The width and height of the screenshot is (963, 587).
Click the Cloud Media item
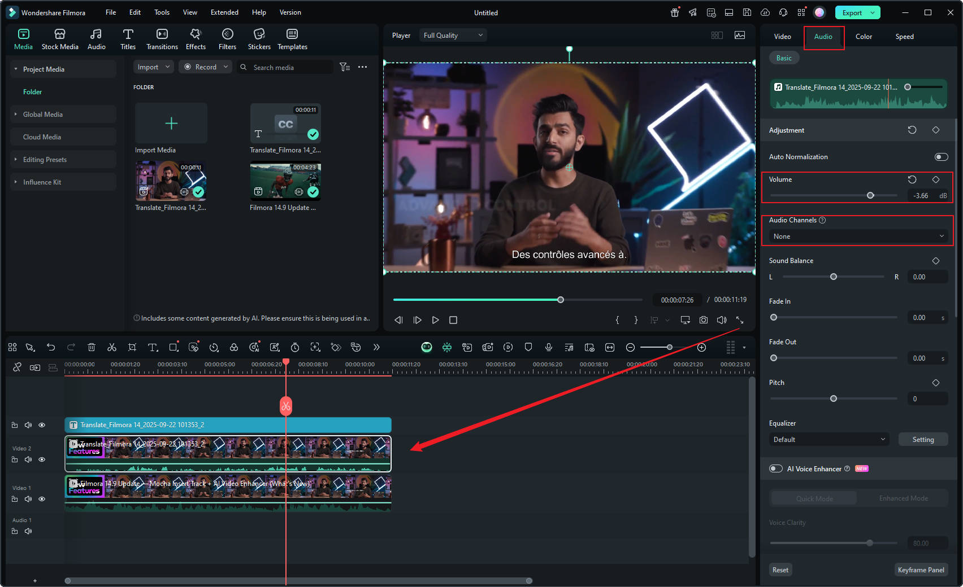click(63, 137)
